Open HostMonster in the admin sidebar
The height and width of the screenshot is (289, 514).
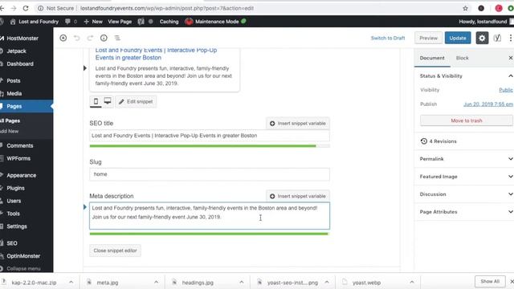point(22,39)
